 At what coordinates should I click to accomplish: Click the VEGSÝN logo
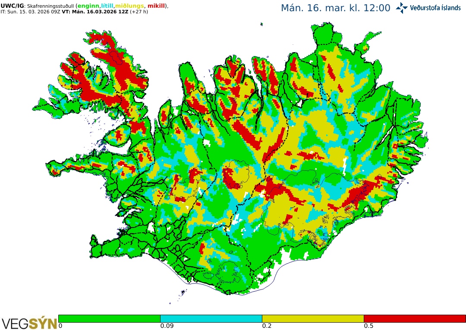pos(29,324)
